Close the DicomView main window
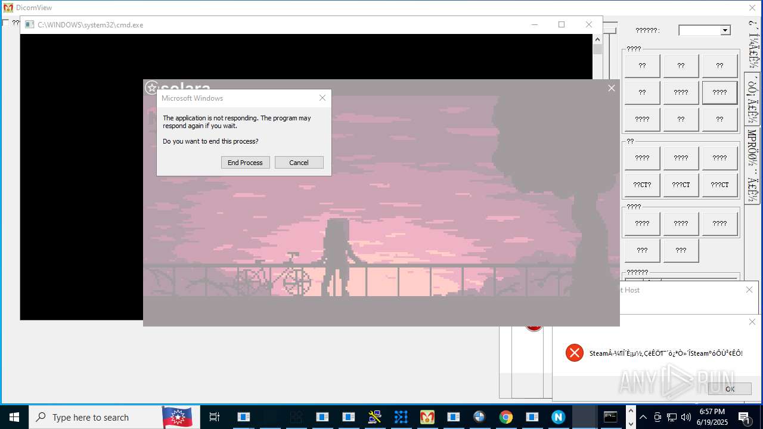This screenshot has width=763, height=429. 752,8
